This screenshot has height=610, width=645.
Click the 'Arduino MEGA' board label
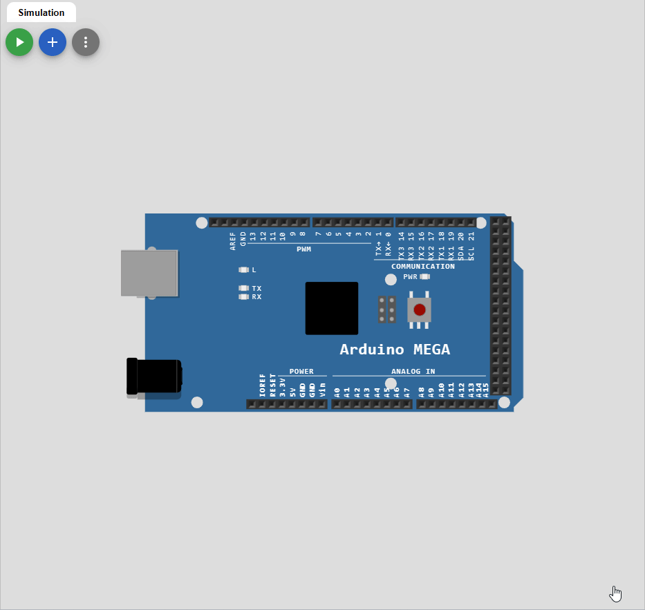click(395, 350)
